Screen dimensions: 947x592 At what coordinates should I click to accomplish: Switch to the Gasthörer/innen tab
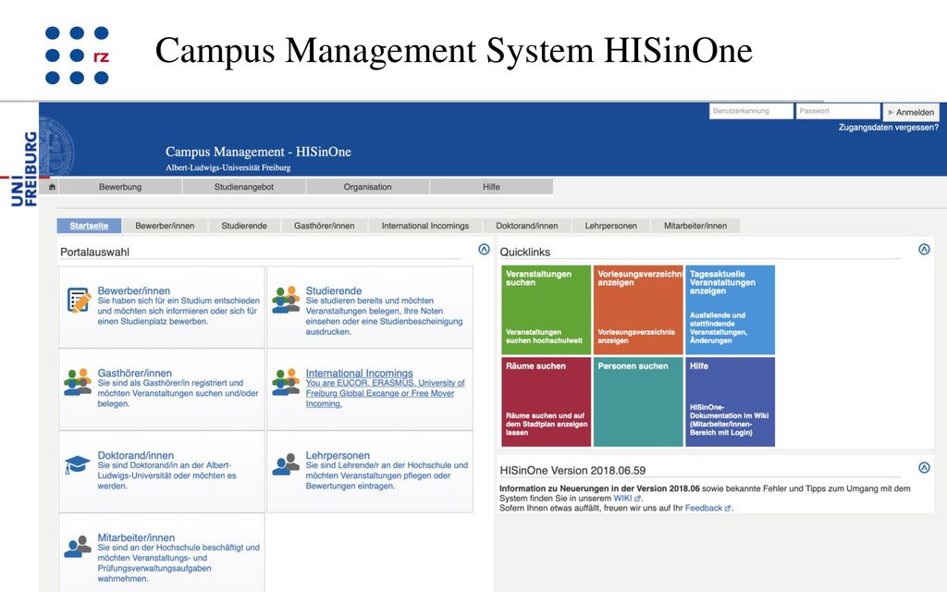point(325,226)
